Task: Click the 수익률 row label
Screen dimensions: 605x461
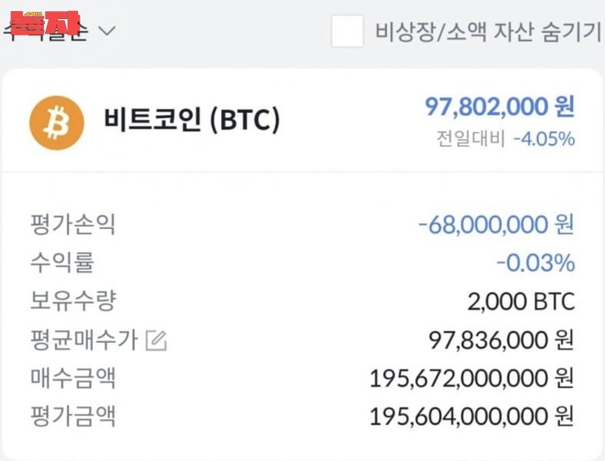Action: point(61,262)
